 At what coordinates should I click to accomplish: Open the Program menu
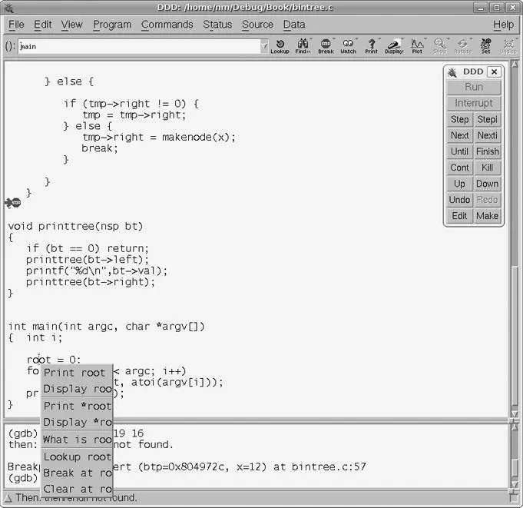[x=112, y=25]
